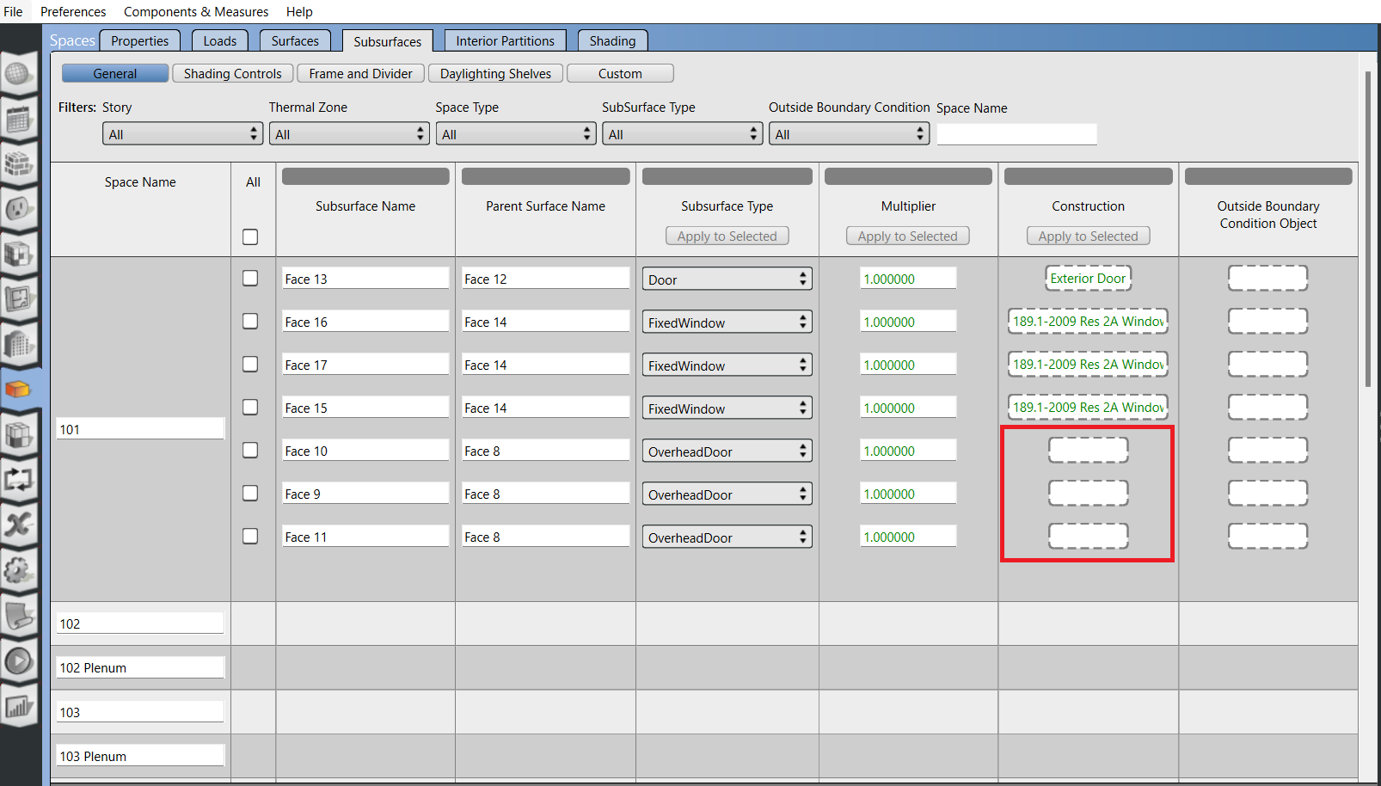Open the Space Types icon in sidebar
Image resolution: width=1381 pixels, height=786 pixels.
click(x=18, y=255)
